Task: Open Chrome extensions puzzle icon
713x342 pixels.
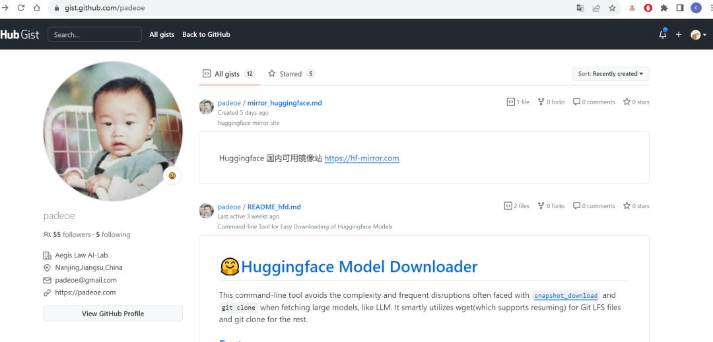Action: 664,8
